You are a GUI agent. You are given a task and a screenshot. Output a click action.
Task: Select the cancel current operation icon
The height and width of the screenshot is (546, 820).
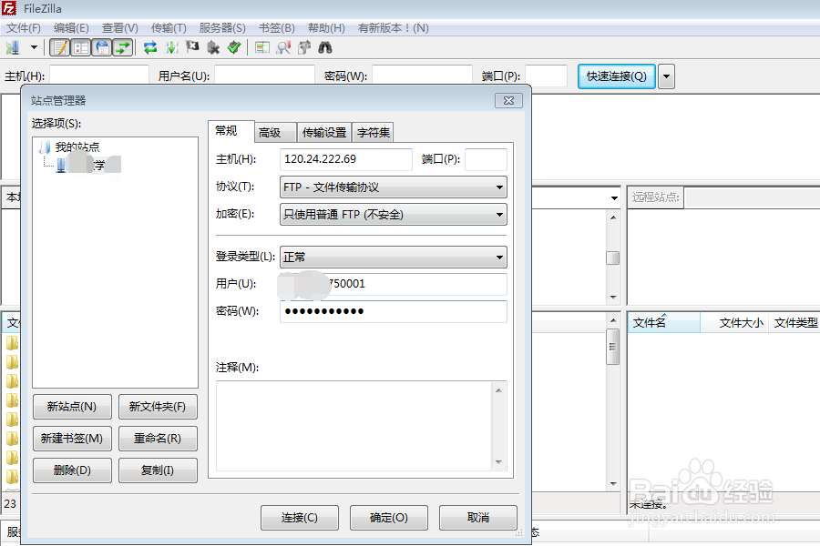point(191,47)
